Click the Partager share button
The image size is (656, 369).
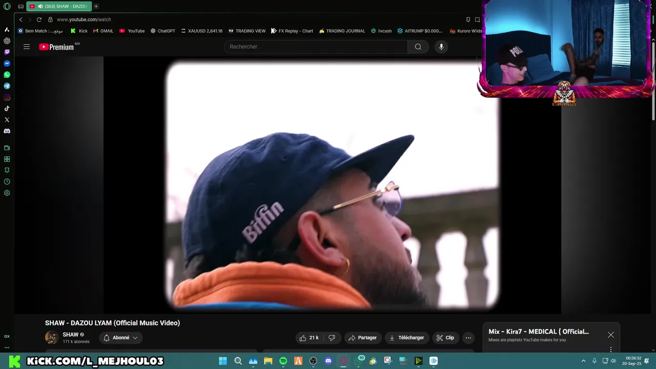coord(362,338)
